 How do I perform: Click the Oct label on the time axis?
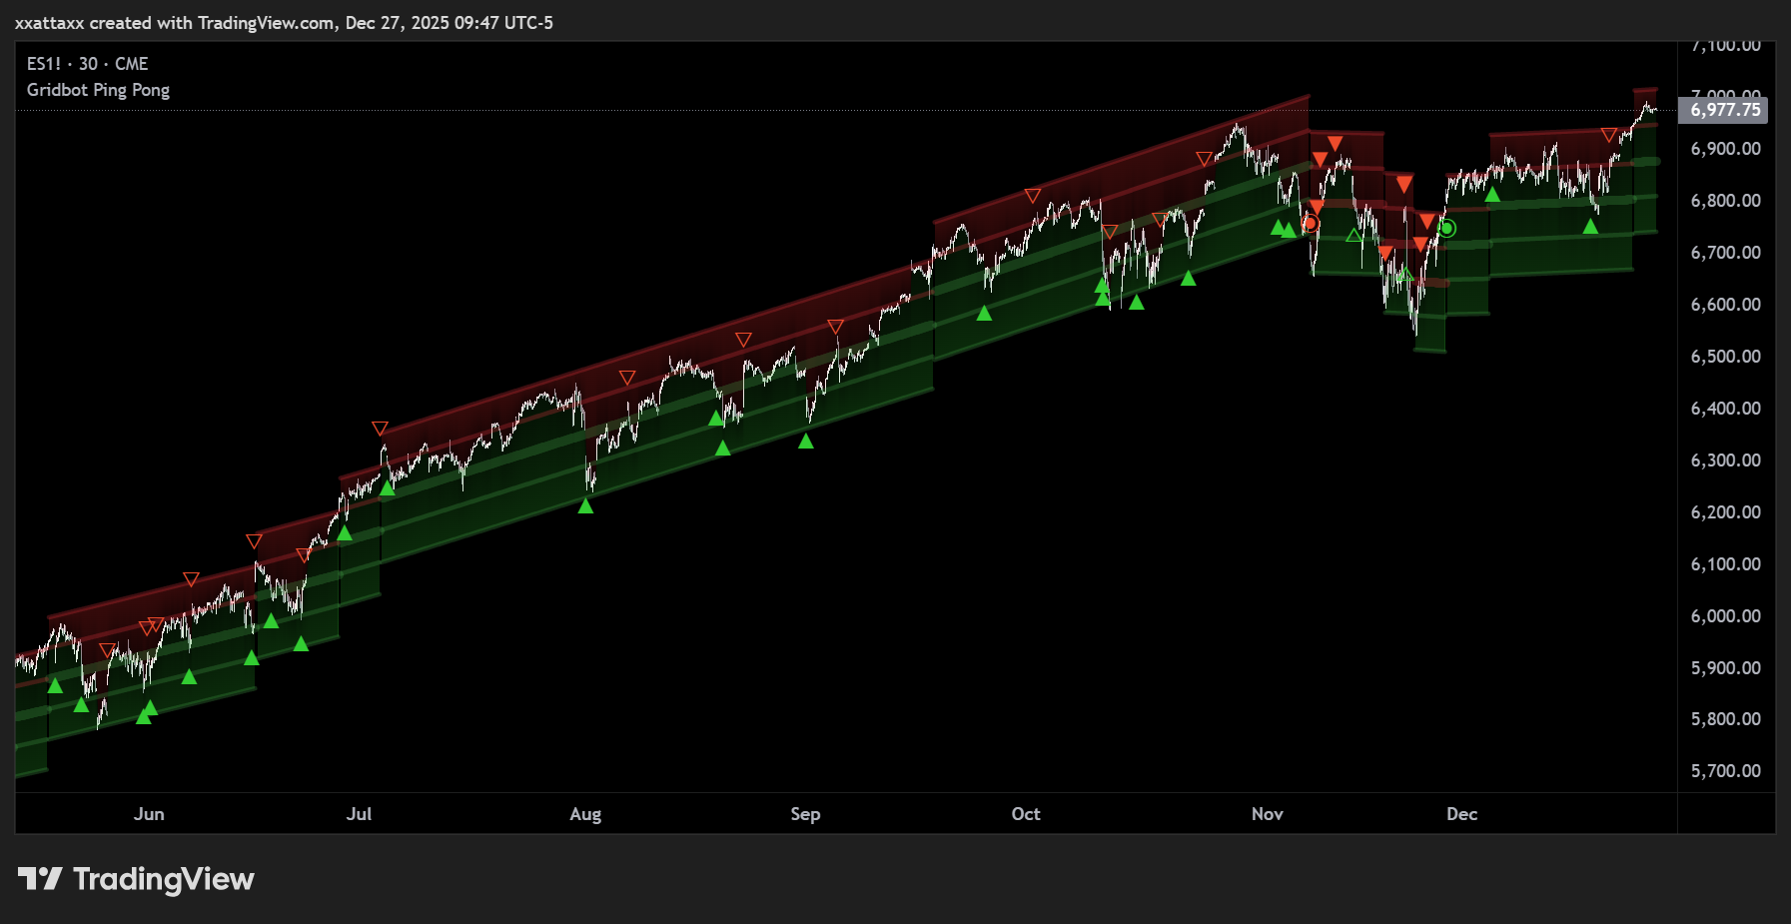[1026, 814]
